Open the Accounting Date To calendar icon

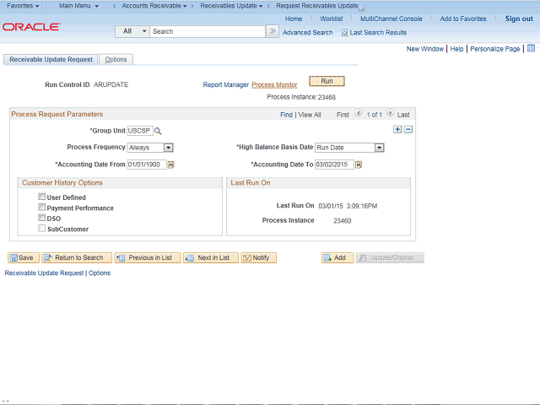359,165
